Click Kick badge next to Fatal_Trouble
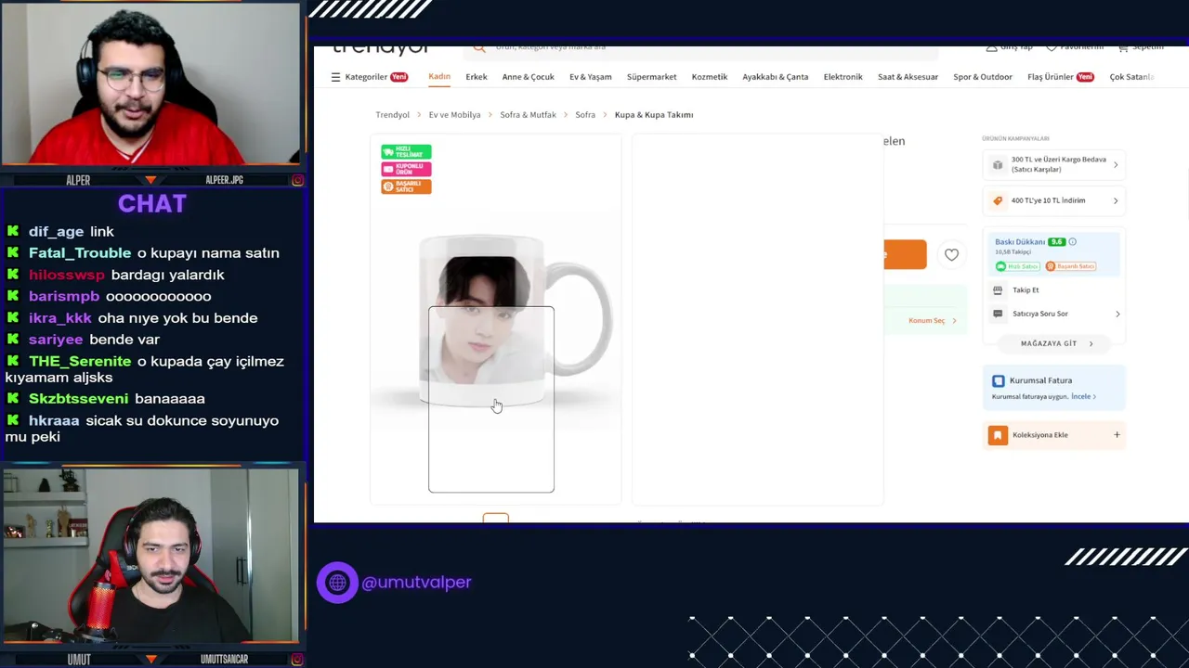Viewport: 1189px width, 668px height. pyautogui.click(x=13, y=252)
